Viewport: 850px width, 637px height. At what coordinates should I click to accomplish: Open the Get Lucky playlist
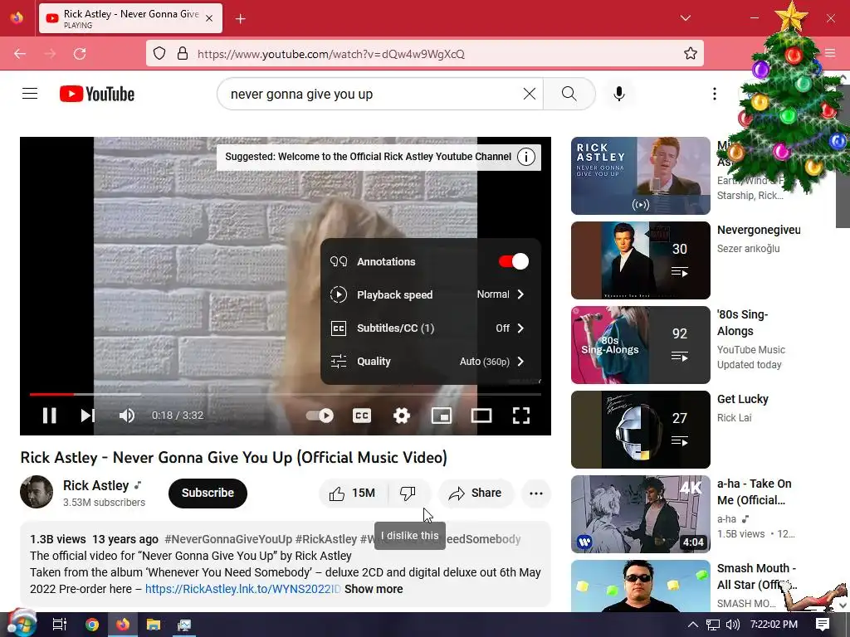point(640,429)
